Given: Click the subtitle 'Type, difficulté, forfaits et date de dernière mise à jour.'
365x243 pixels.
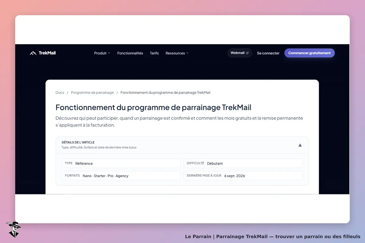Looking at the screenshot, I should (99, 148).
